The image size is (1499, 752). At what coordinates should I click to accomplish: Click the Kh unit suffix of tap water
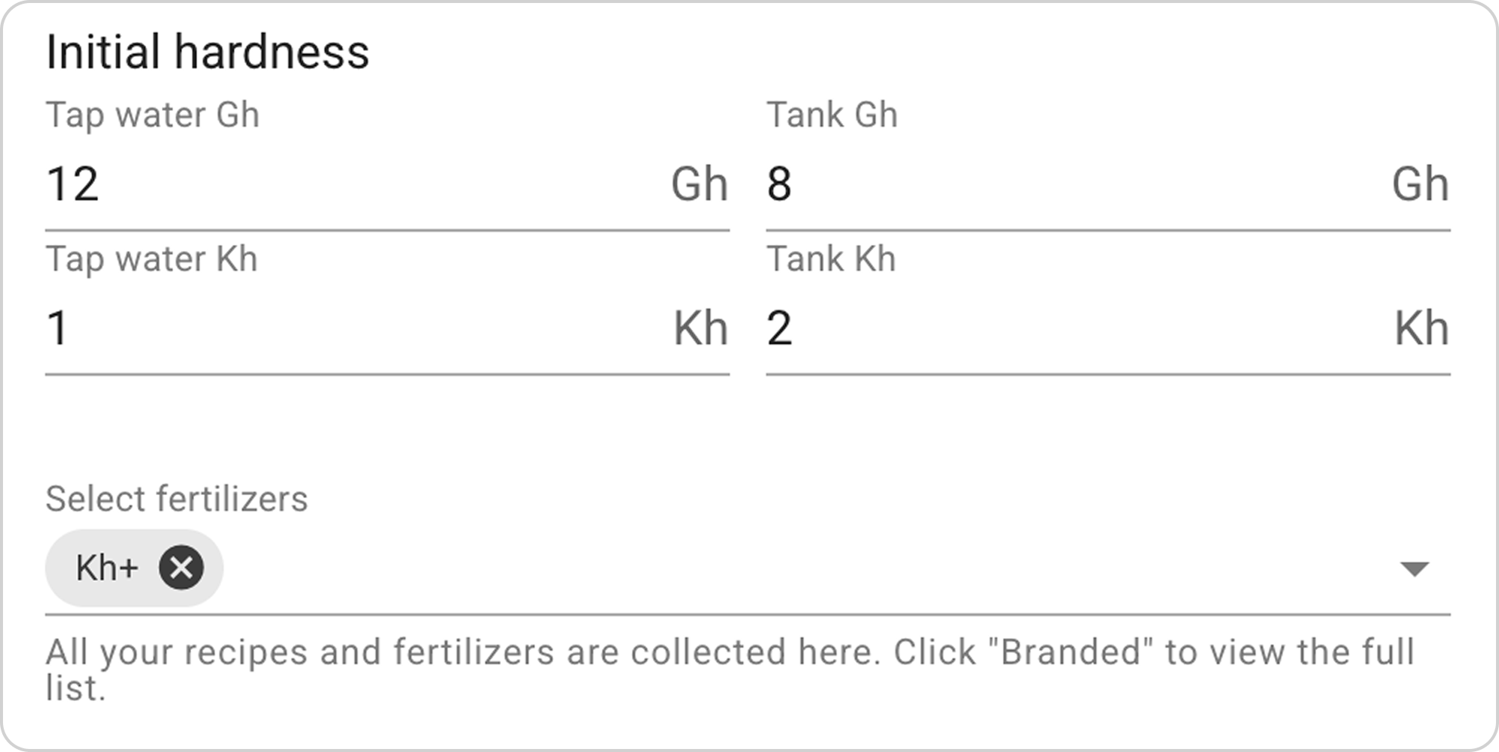pyautogui.click(x=701, y=328)
